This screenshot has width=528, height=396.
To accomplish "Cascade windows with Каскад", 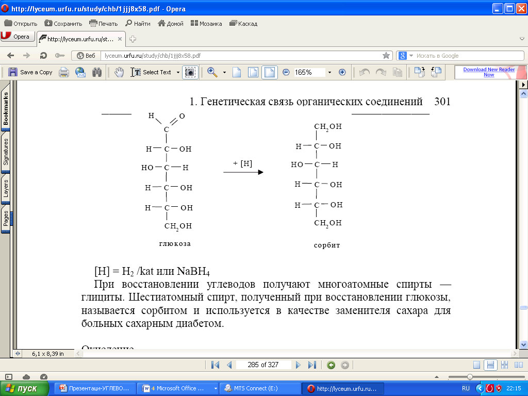I will [x=243, y=24].
